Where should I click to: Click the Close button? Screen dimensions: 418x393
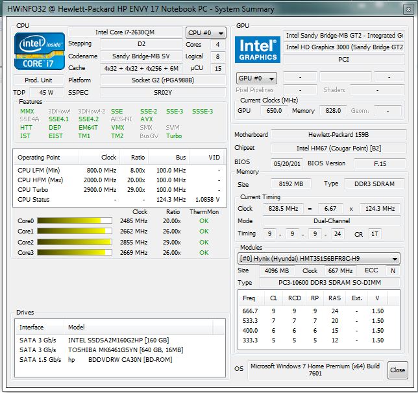pyautogui.click(x=397, y=370)
